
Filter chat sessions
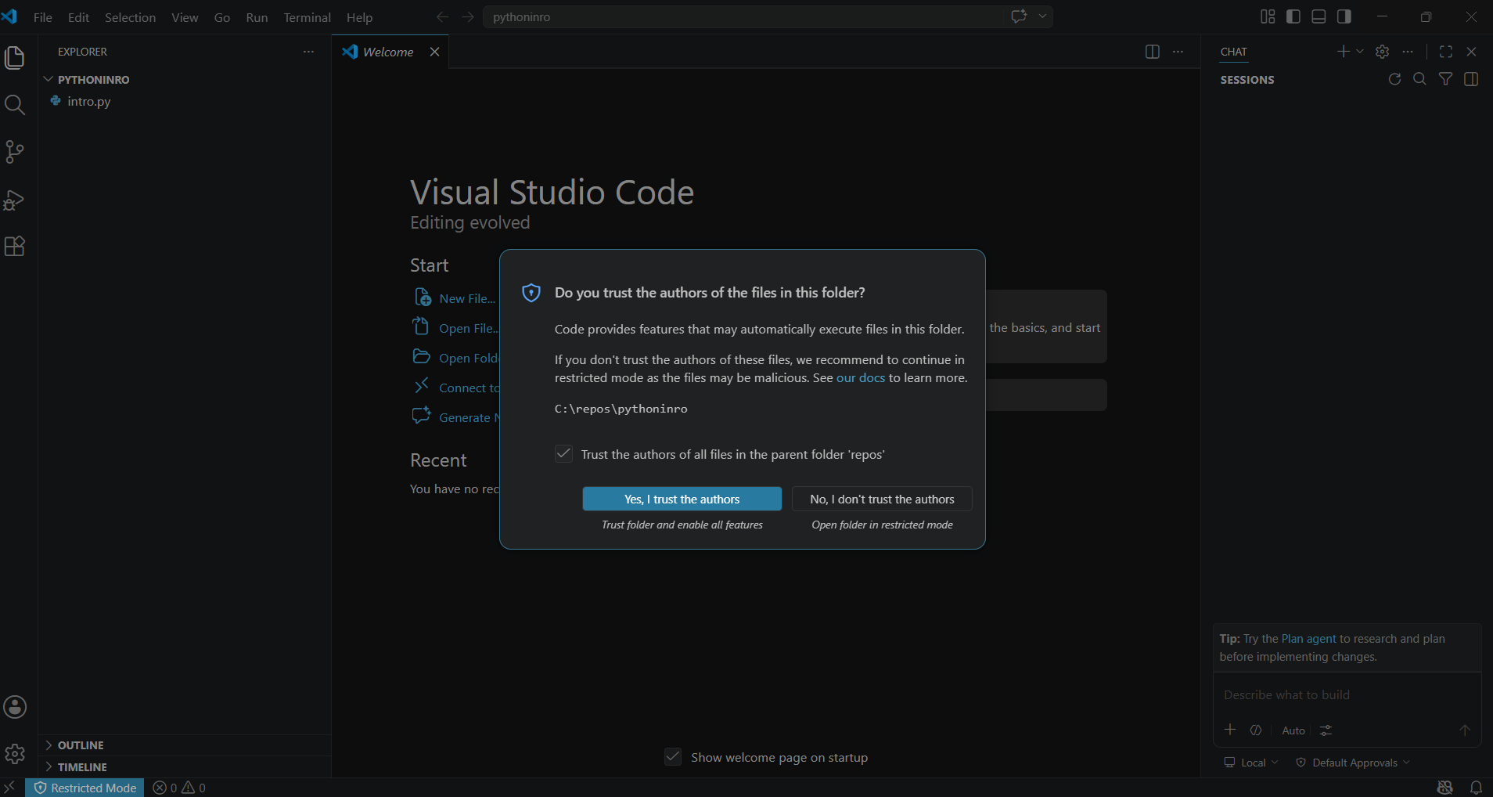[1445, 79]
